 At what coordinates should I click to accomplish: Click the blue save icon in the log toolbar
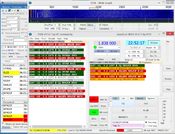tap(3, 10)
